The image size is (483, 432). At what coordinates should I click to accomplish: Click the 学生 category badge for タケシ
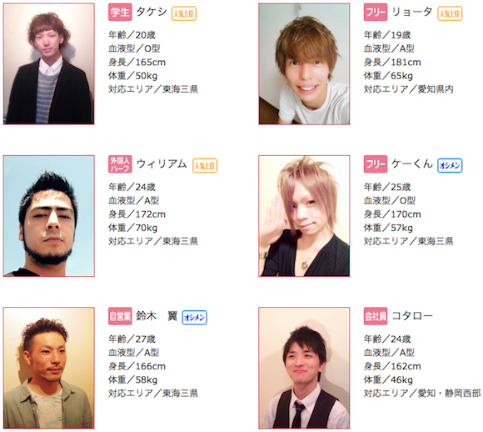[120, 13]
